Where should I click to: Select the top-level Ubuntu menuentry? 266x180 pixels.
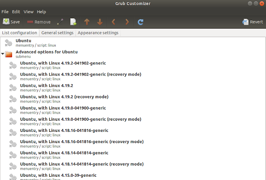133,43
